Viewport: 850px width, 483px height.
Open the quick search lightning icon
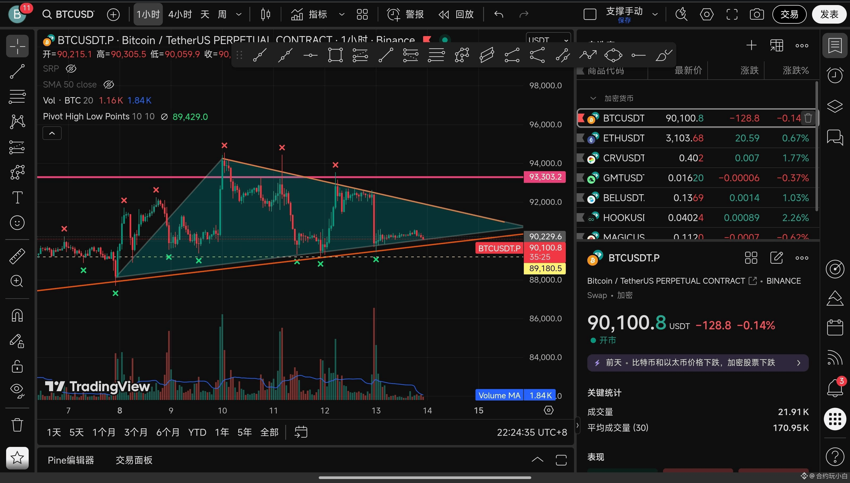pos(681,14)
